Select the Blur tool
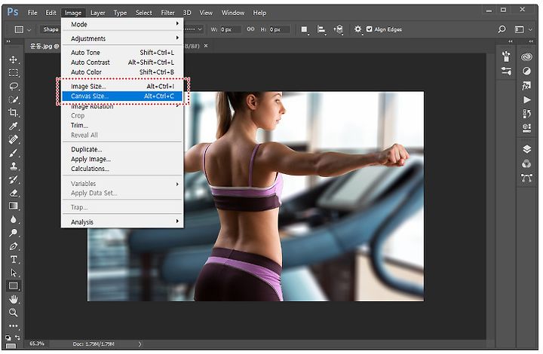543x354 pixels. 13,219
